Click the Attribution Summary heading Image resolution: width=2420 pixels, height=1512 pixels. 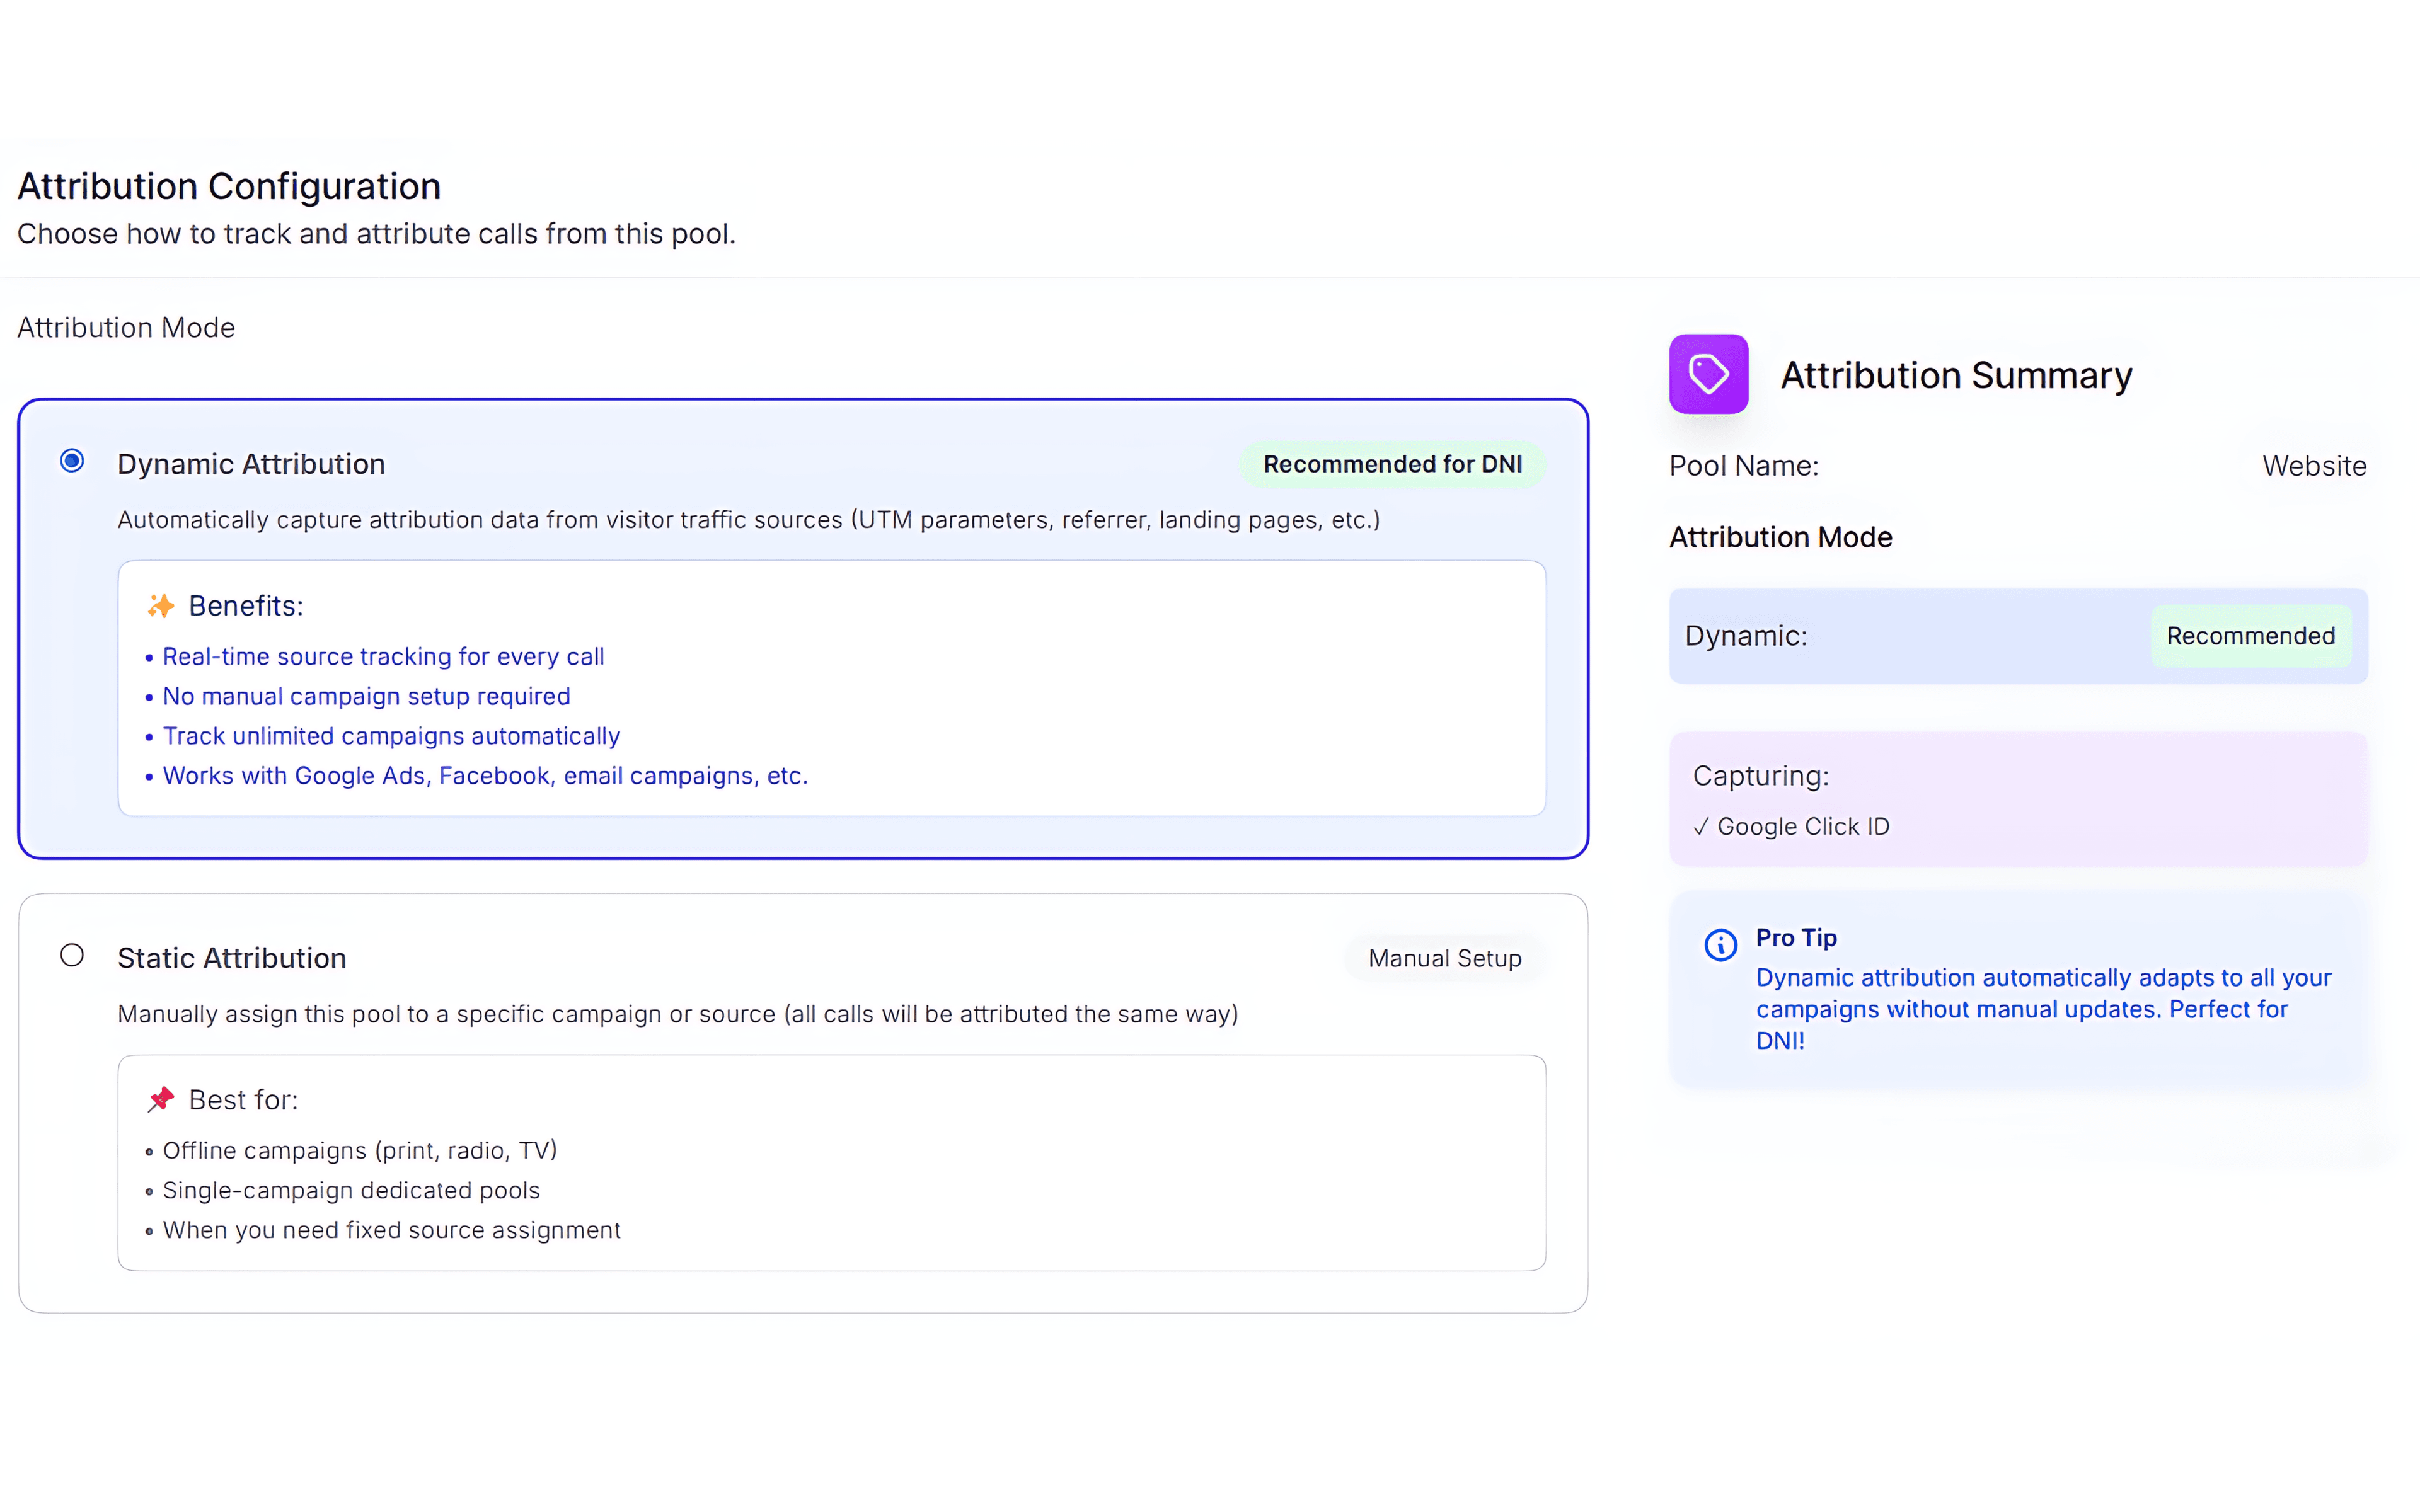coord(1956,375)
